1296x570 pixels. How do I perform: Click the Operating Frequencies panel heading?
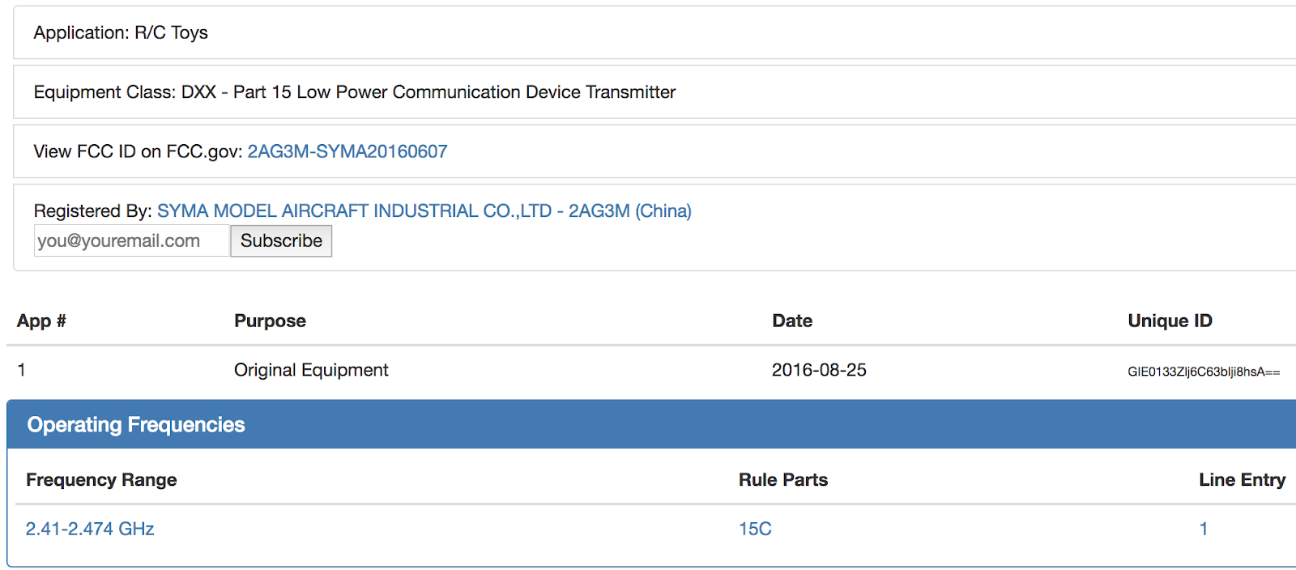(136, 425)
